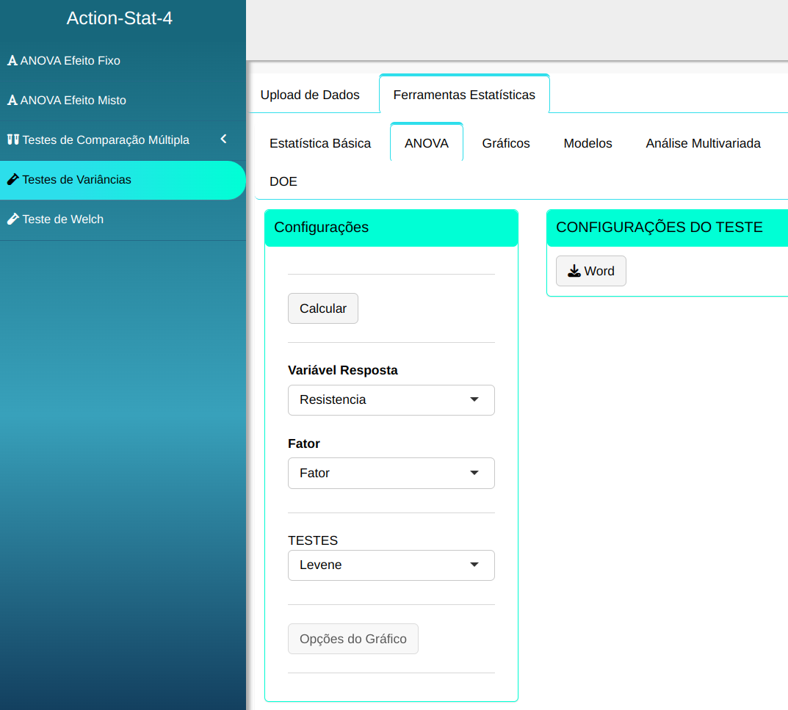Open the Variável Resposta dropdown
This screenshot has height=710, width=788.
click(x=391, y=400)
